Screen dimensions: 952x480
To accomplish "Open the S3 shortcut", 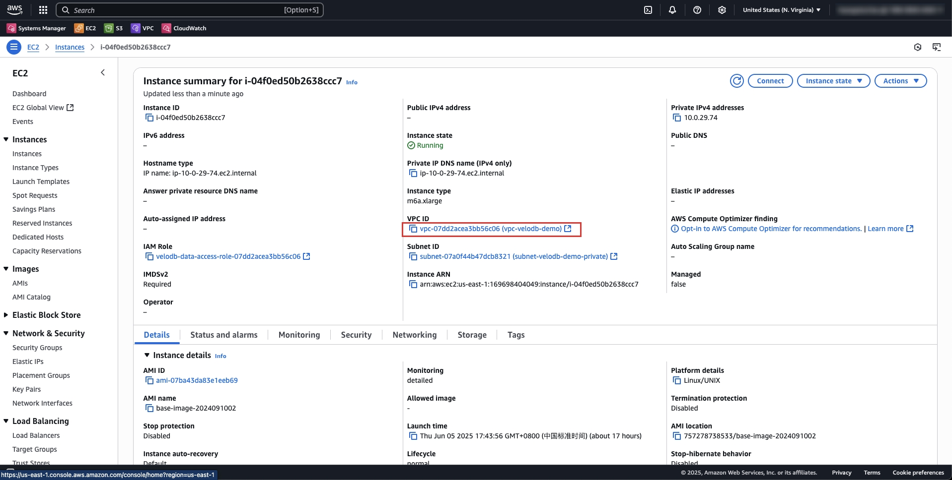I will [x=114, y=28].
